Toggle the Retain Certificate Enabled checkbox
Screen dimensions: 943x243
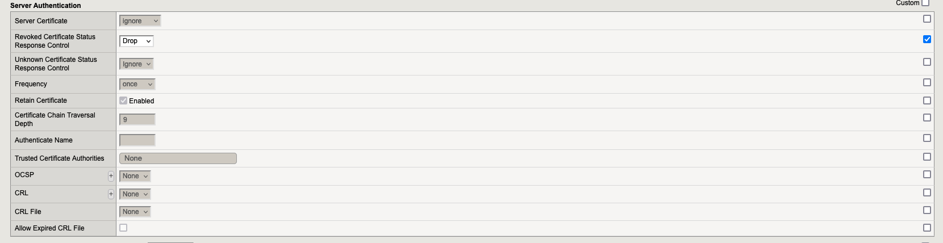pos(123,100)
